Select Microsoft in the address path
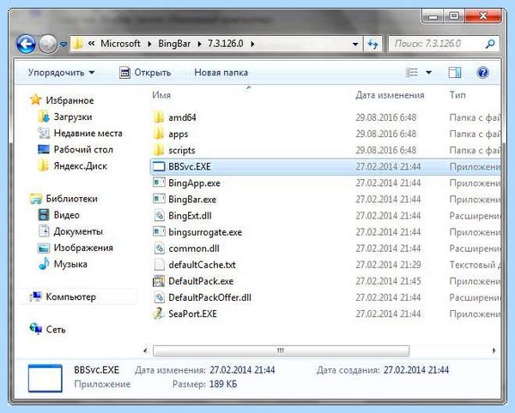Viewport: 515px width, 413px height. [x=120, y=44]
